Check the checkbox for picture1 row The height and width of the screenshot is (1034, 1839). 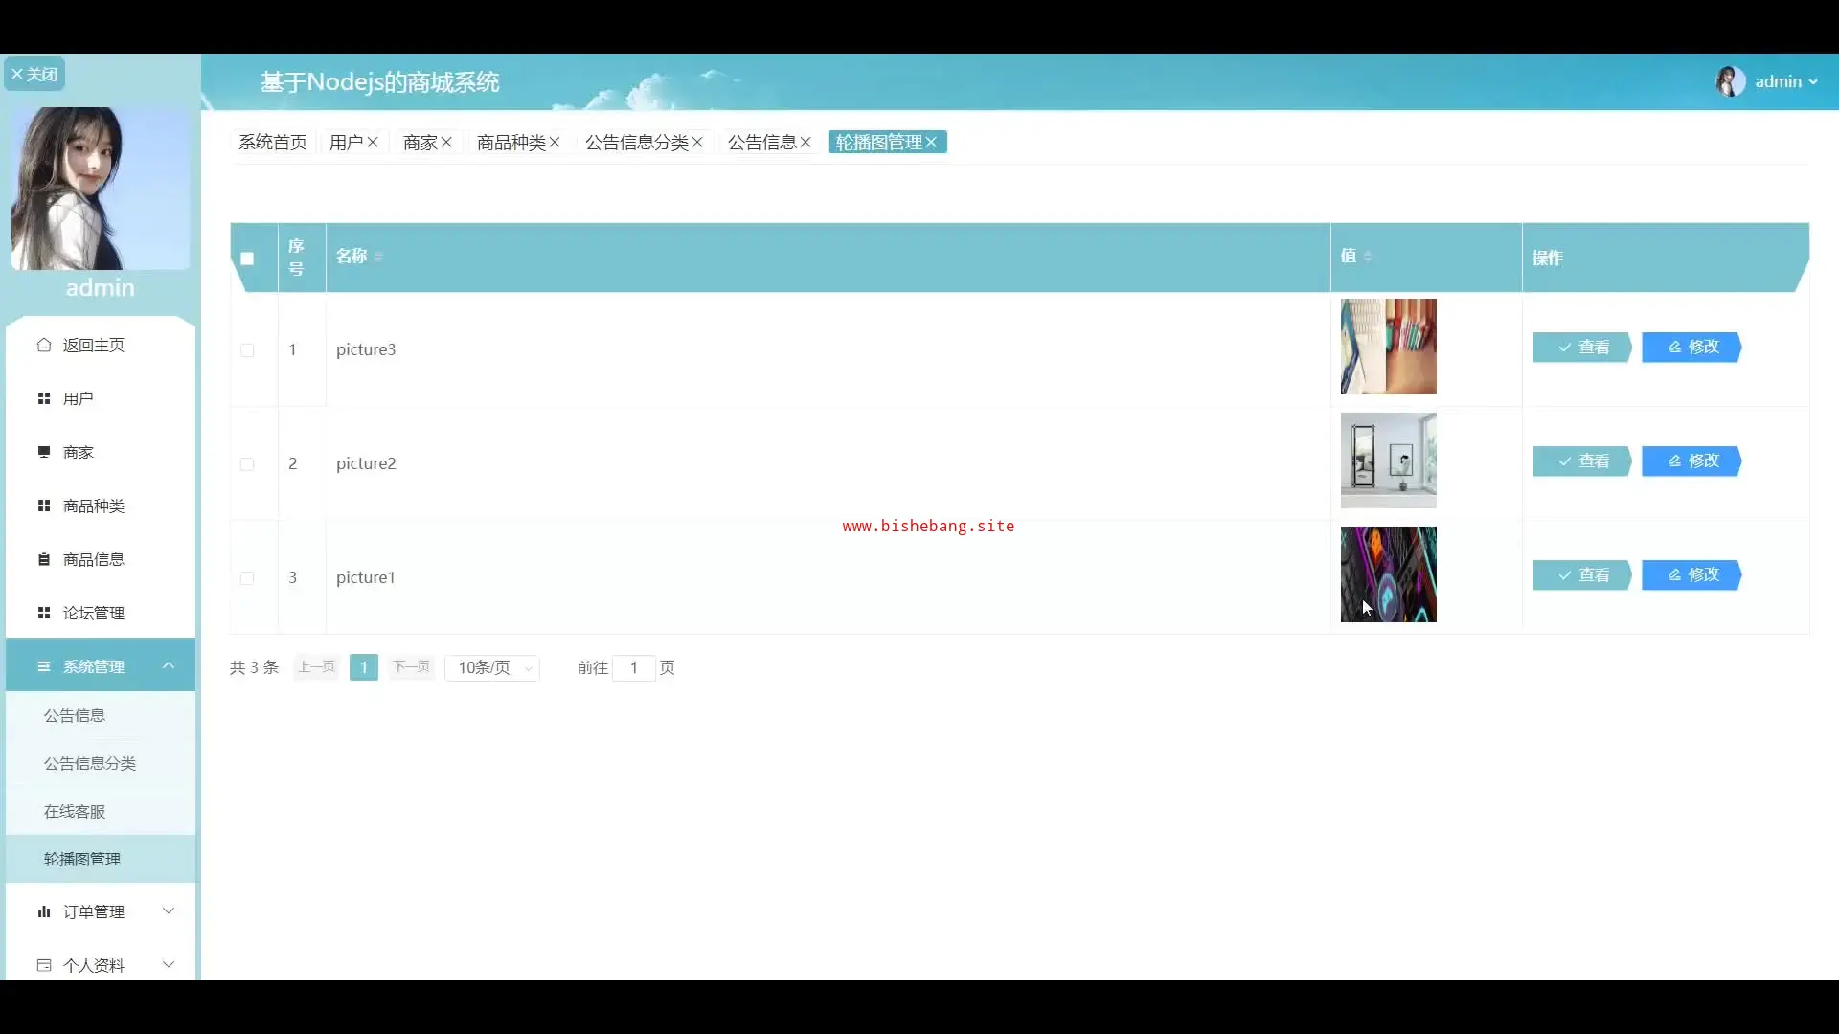[247, 578]
